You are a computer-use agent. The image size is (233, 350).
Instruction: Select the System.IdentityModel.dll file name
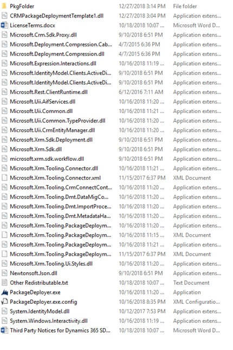coord(40,311)
